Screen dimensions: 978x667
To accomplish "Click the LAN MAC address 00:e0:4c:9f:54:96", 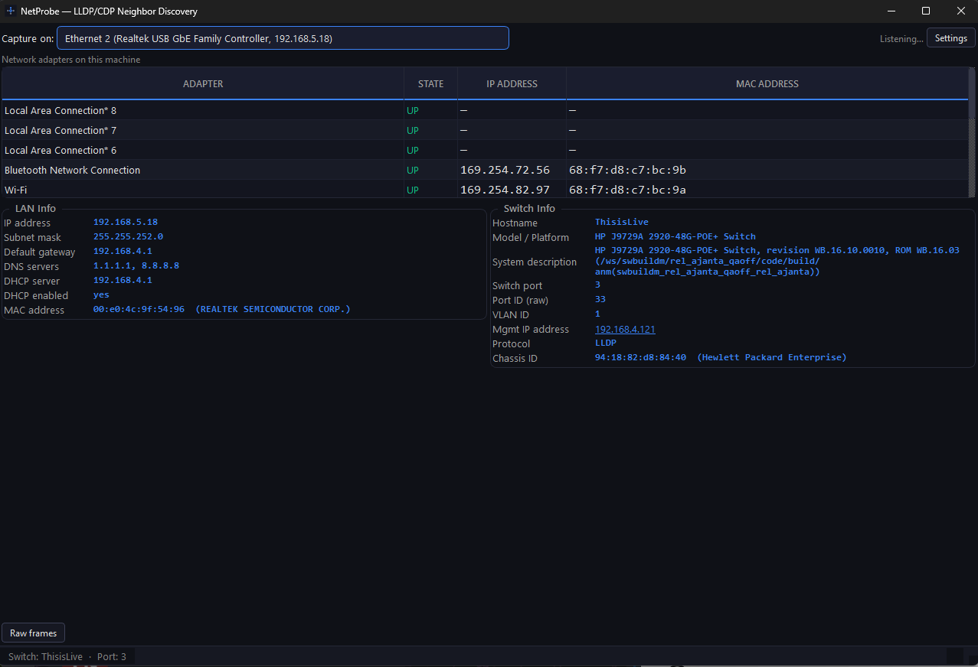I will click(139, 309).
